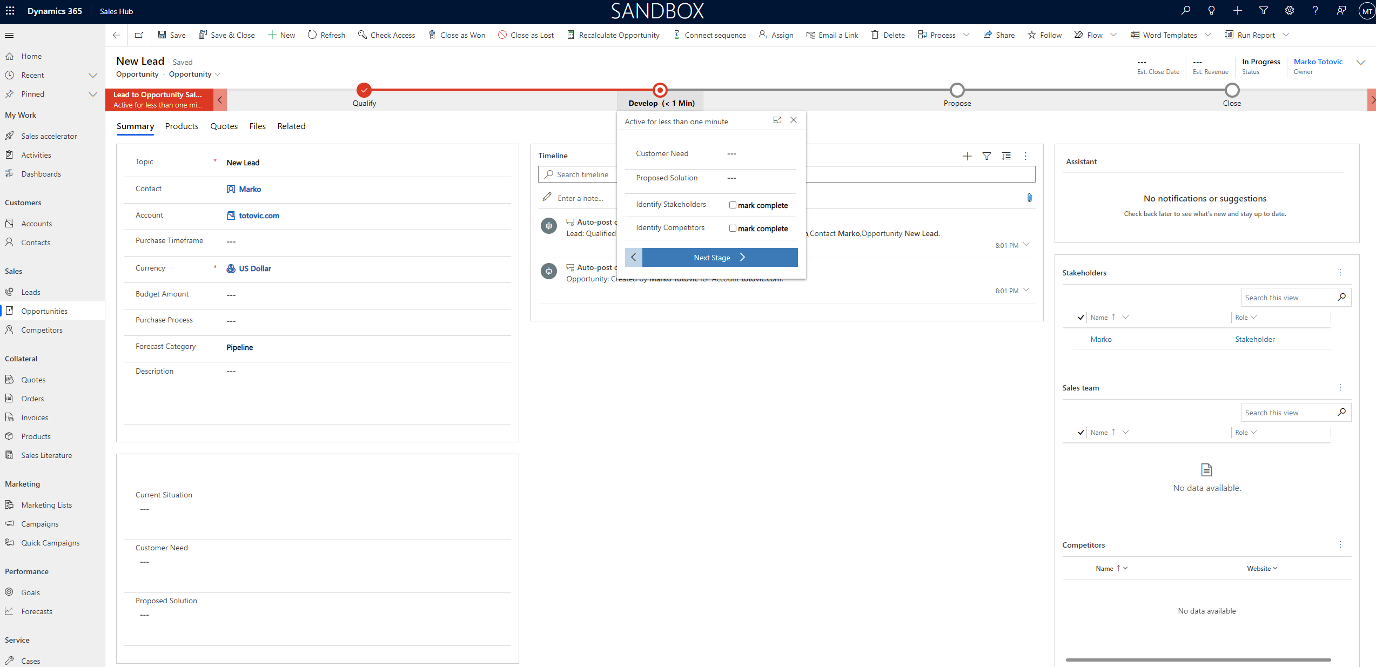Pop out the Develop stage flyout
Viewport: 1376px width, 667px height.
777,120
